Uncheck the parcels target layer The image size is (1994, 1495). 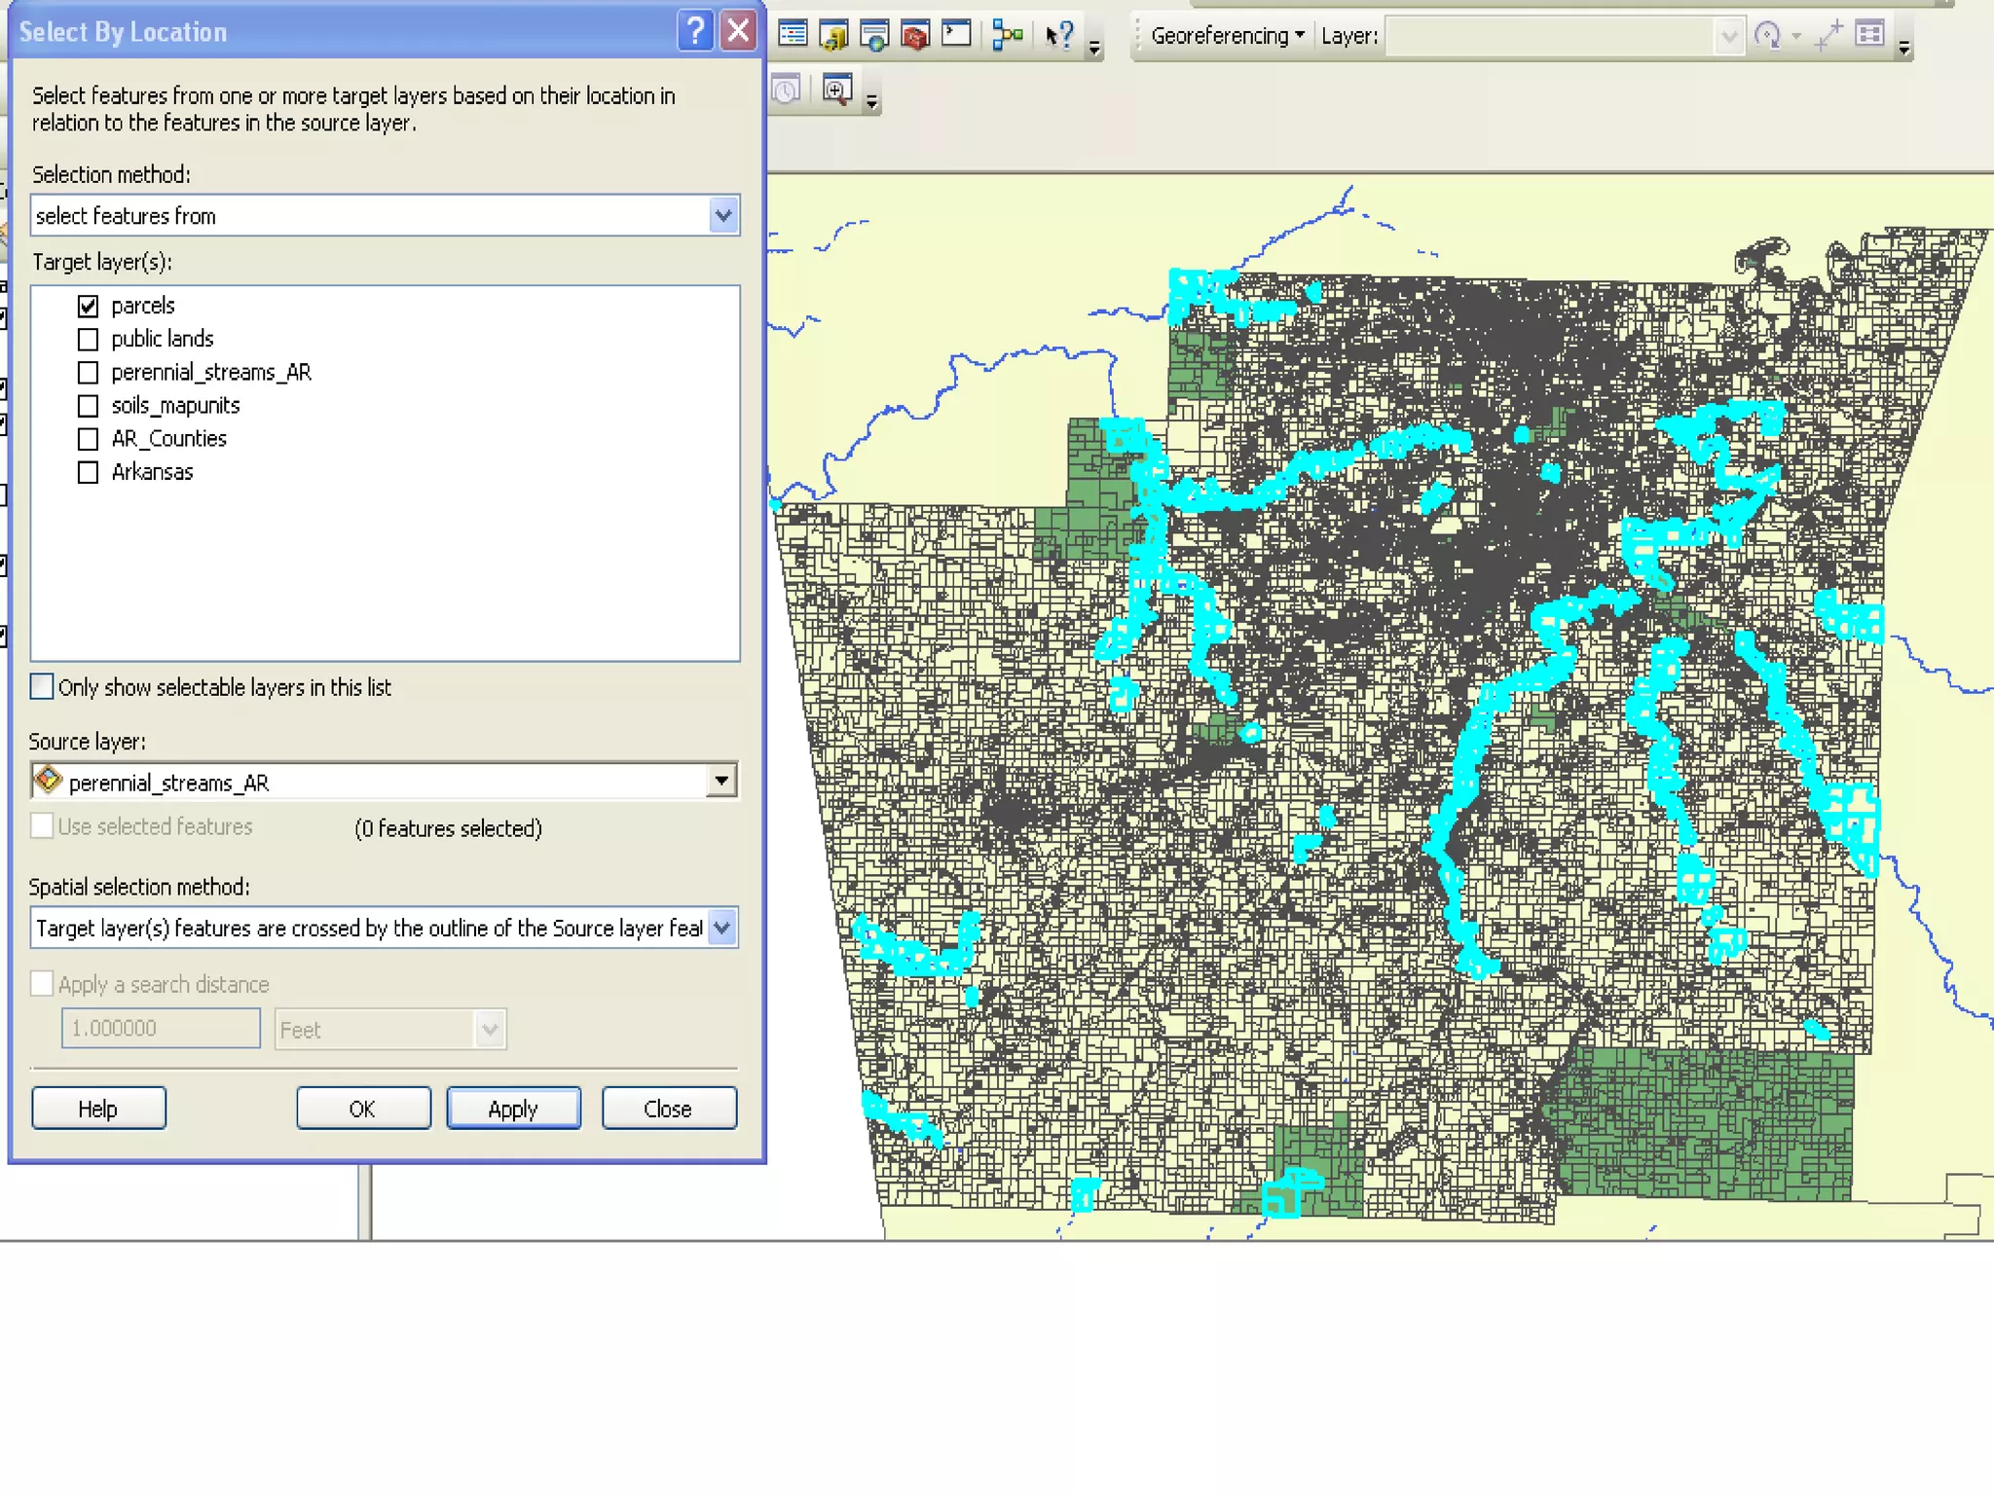(89, 306)
